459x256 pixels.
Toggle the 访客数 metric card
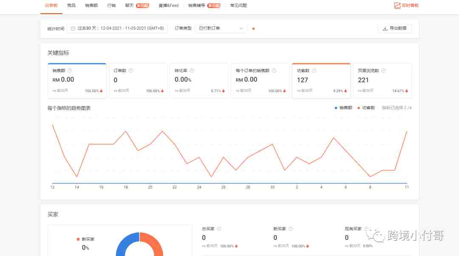[x=321, y=81]
